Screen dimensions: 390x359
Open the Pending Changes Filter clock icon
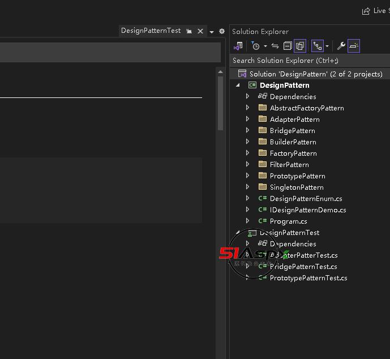tap(256, 46)
